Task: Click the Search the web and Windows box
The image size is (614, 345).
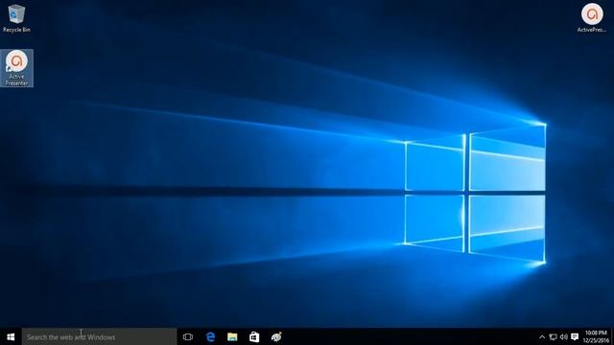Action: (99, 336)
